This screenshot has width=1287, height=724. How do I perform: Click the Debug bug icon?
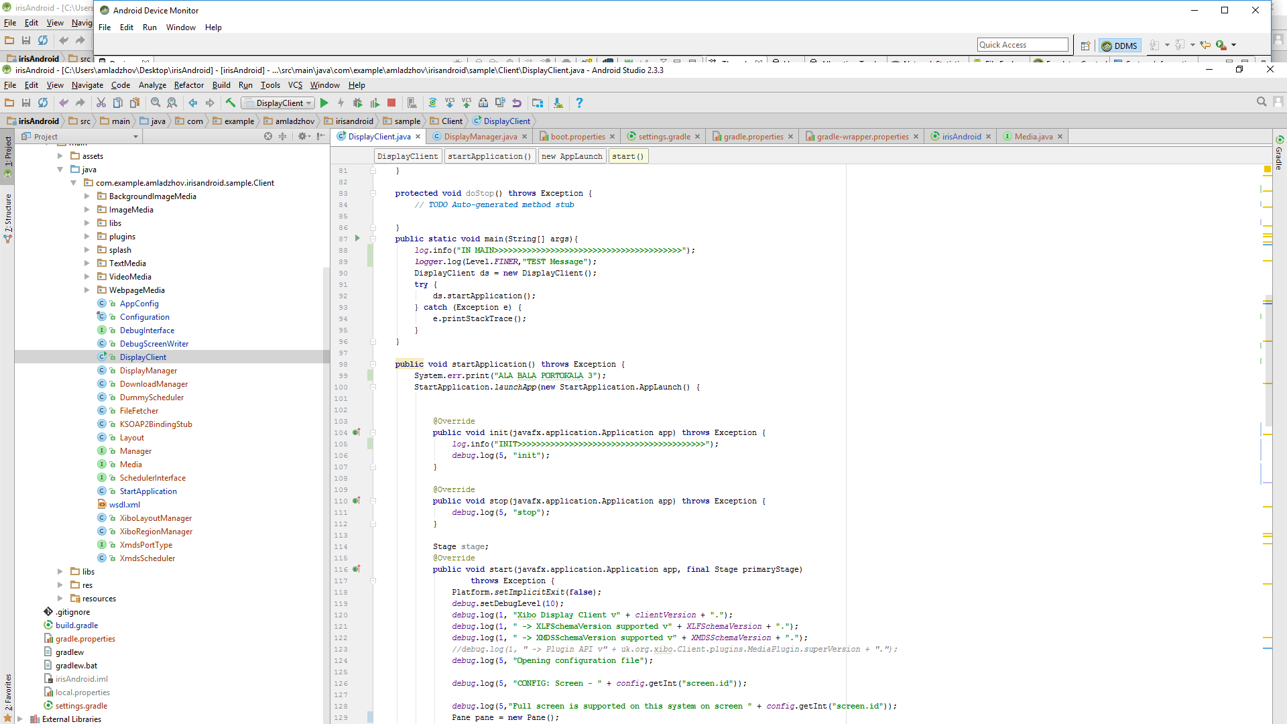click(x=357, y=103)
